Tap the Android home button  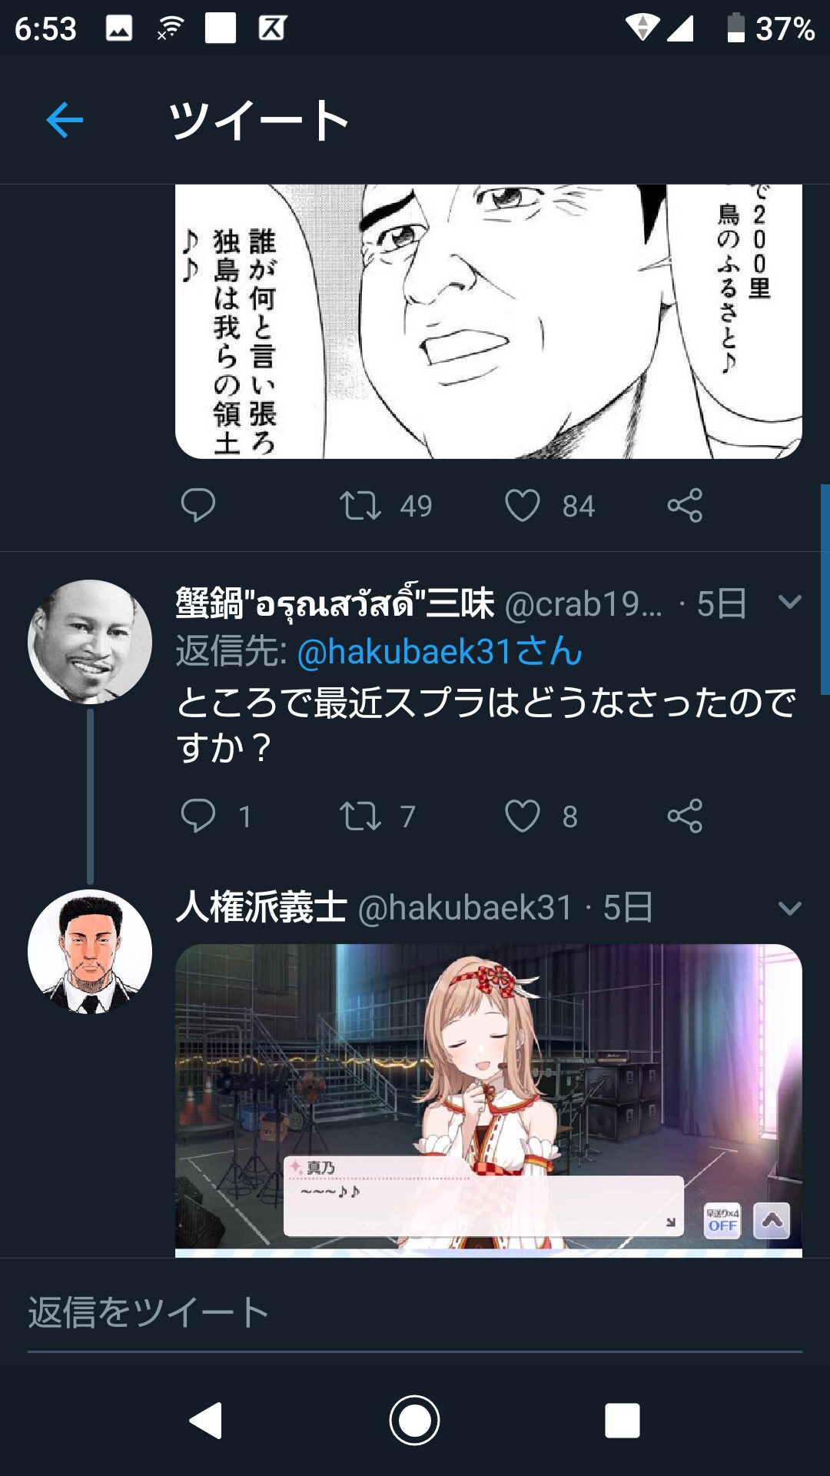415,1420
